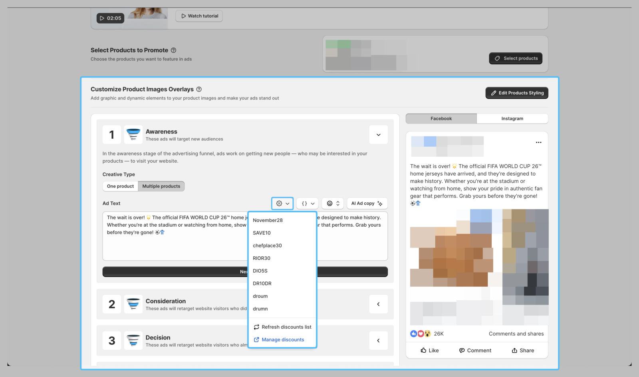Viewport: 639px width, 377px height.
Task: Open the Manage discounts link
Action: [282, 340]
